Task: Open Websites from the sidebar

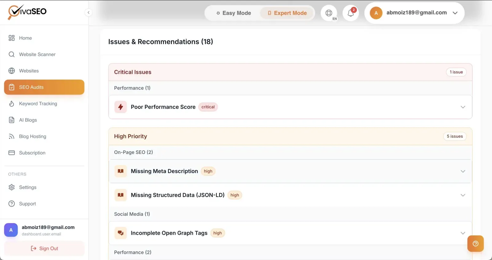Action: point(44,71)
